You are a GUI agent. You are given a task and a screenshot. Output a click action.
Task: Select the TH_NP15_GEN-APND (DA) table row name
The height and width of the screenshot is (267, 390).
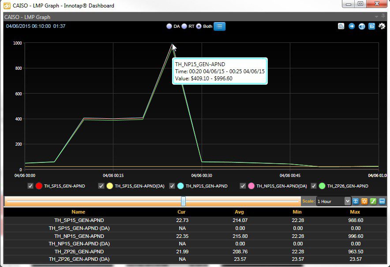click(79, 244)
